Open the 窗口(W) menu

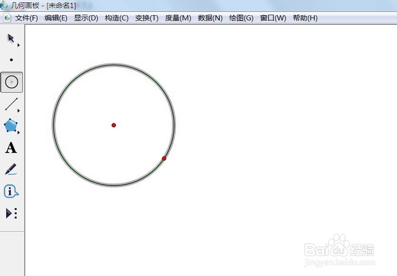(x=273, y=18)
